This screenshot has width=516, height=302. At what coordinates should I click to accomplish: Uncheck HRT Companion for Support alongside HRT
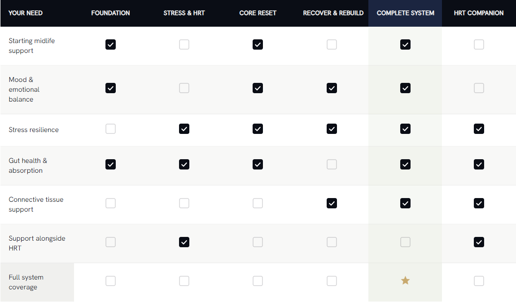click(x=479, y=242)
